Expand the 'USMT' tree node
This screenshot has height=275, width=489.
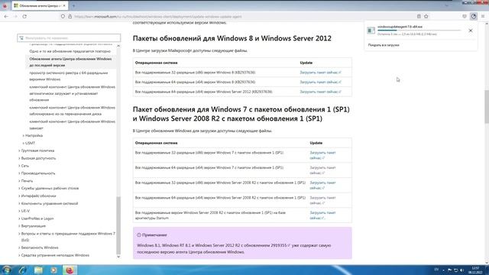[x=29, y=143]
